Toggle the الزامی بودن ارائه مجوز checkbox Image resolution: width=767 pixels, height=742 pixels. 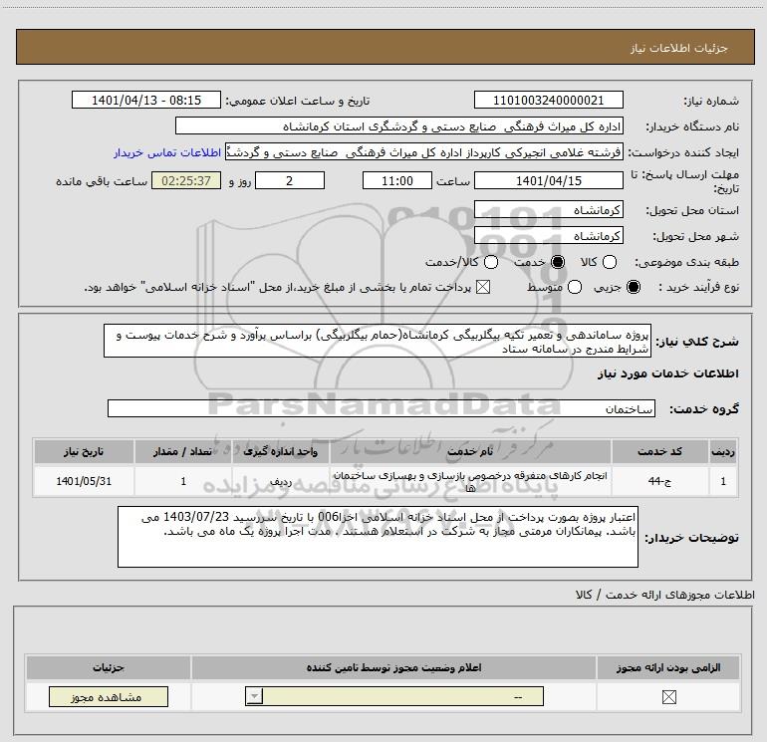pos(668,697)
